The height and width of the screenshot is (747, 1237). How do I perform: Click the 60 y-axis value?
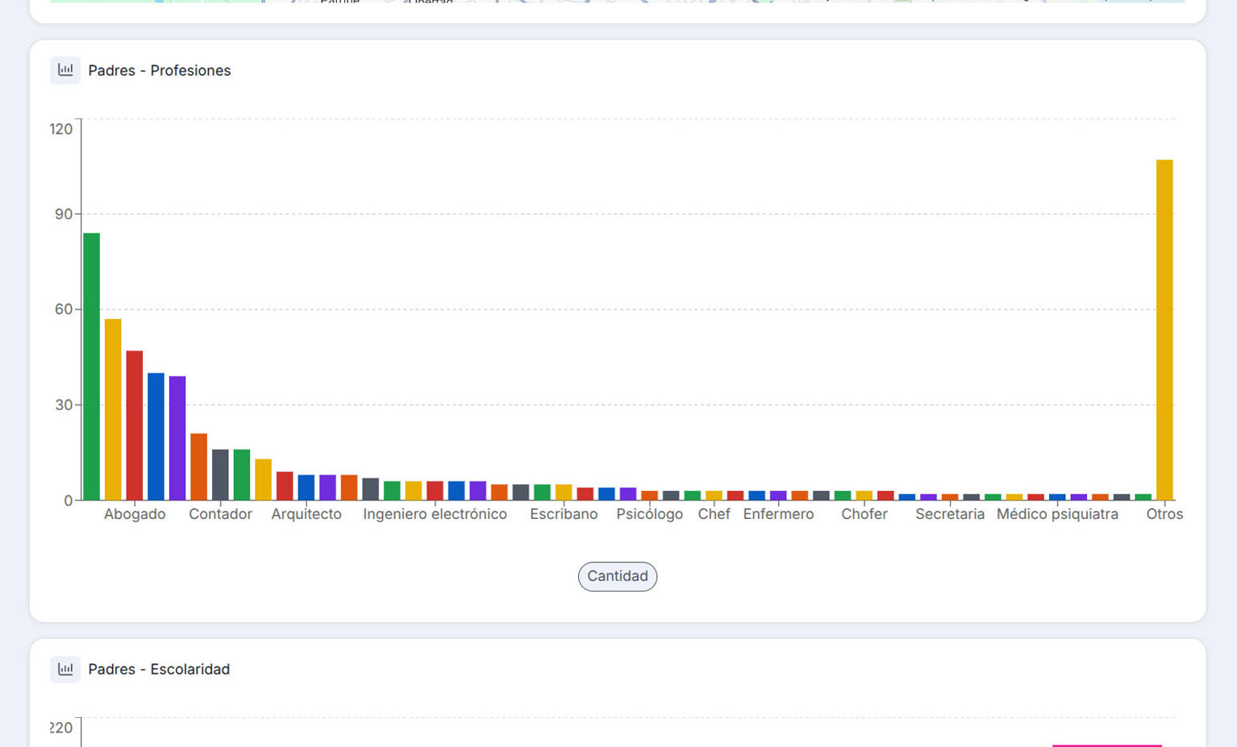tap(64, 309)
